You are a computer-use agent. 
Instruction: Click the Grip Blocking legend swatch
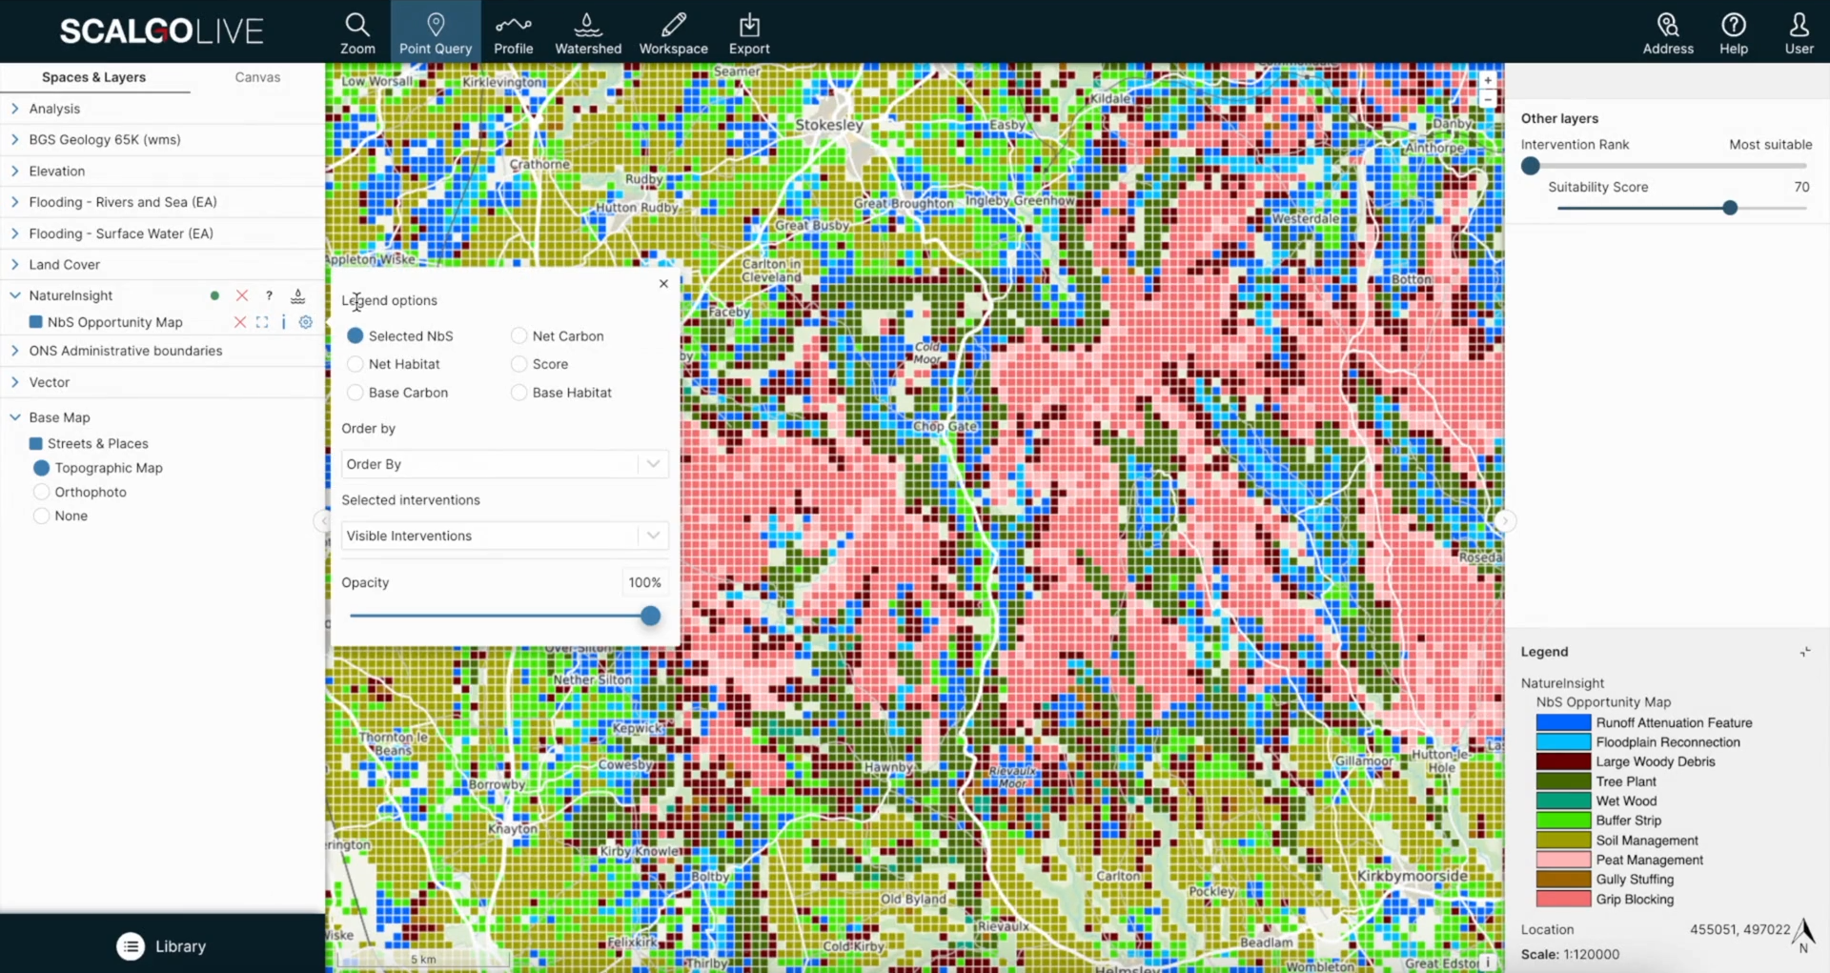click(x=1563, y=900)
